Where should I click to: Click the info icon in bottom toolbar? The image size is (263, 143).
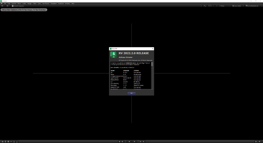pos(8,141)
